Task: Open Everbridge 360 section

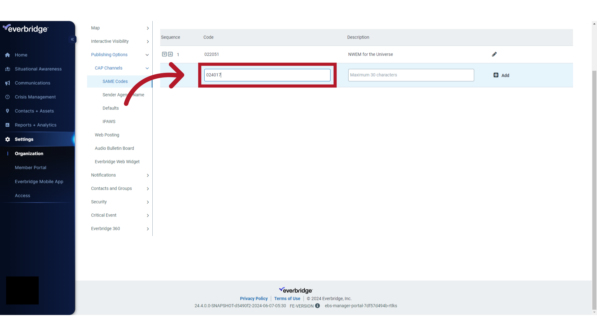Action: (x=105, y=229)
